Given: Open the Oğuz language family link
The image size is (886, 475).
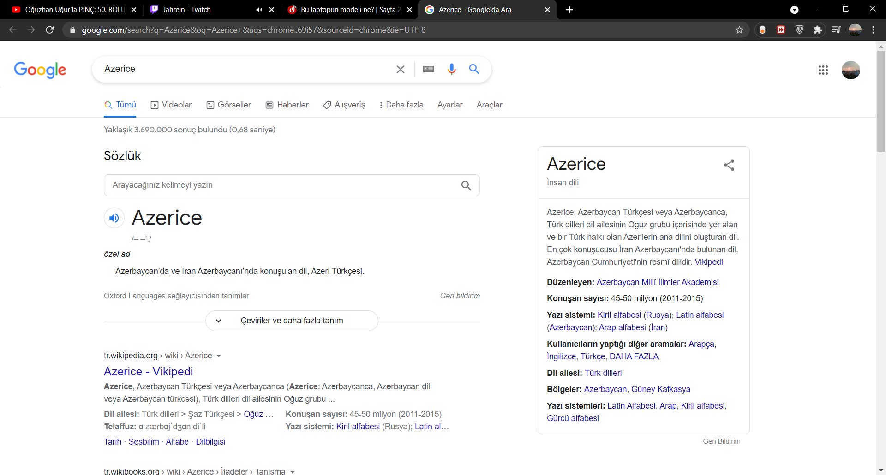Looking at the screenshot, I should [x=253, y=414].
